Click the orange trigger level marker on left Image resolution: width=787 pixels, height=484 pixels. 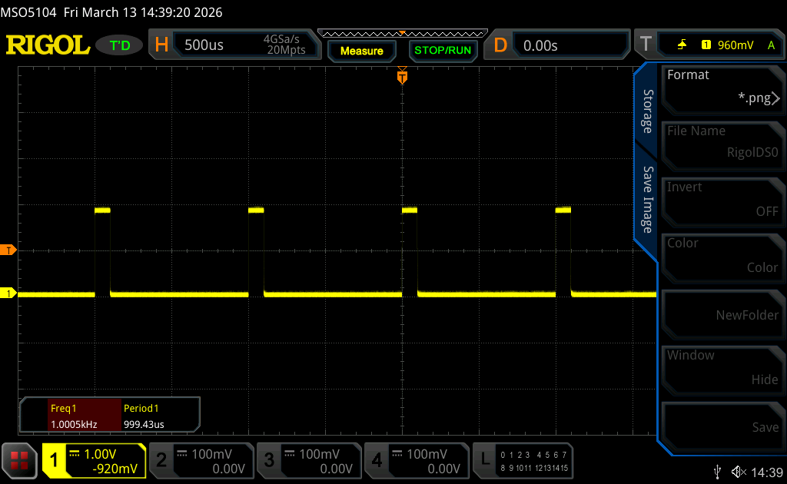[x=9, y=250]
